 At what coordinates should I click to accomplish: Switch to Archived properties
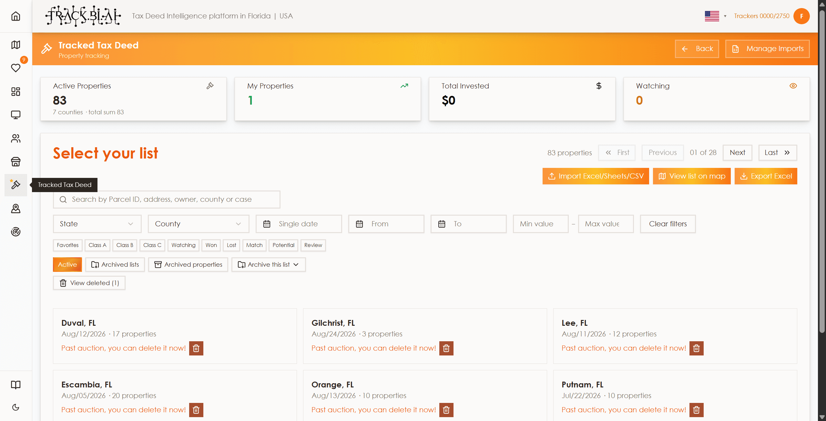[x=188, y=264]
